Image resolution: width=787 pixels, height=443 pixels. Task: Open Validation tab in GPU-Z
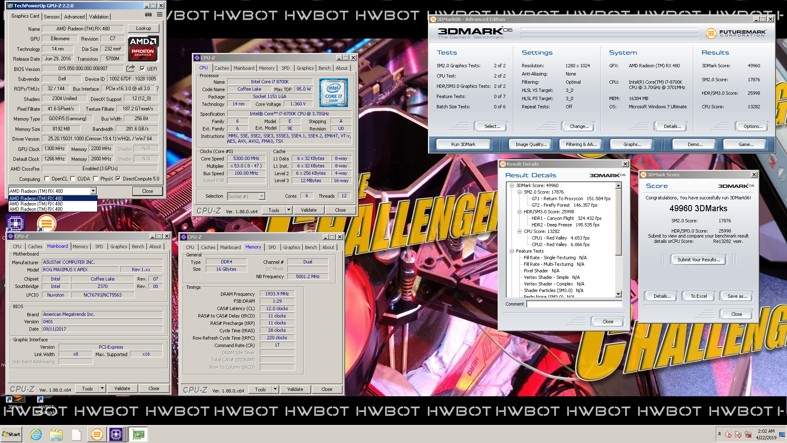pos(99,17)
